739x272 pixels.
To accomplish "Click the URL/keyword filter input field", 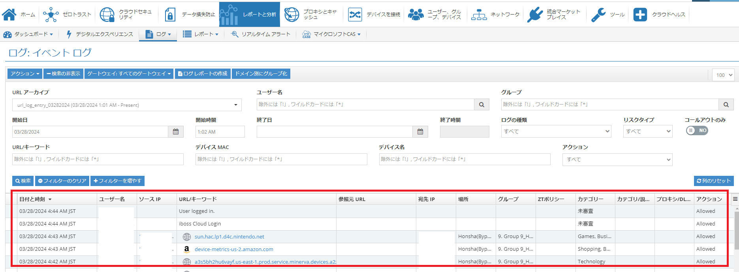I will coord(98,159).
